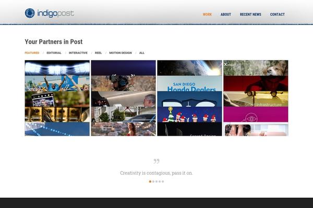Open the black thumbnail under Santa hats

[x=190, y=129]
